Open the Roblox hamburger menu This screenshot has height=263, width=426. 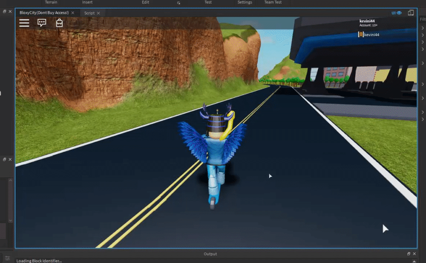pyautogui.click(x=24, y=23)
